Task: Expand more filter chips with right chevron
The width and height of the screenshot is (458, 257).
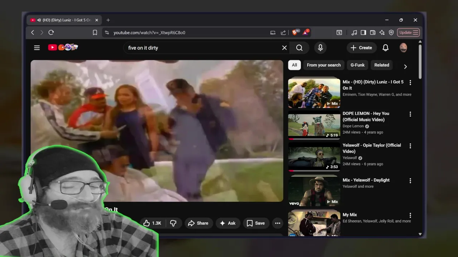Action: click(x=405, y=67)
